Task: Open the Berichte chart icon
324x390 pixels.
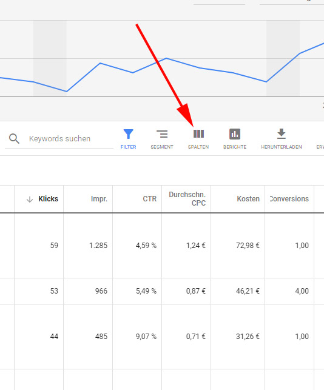Action: (x=235, y=134)
